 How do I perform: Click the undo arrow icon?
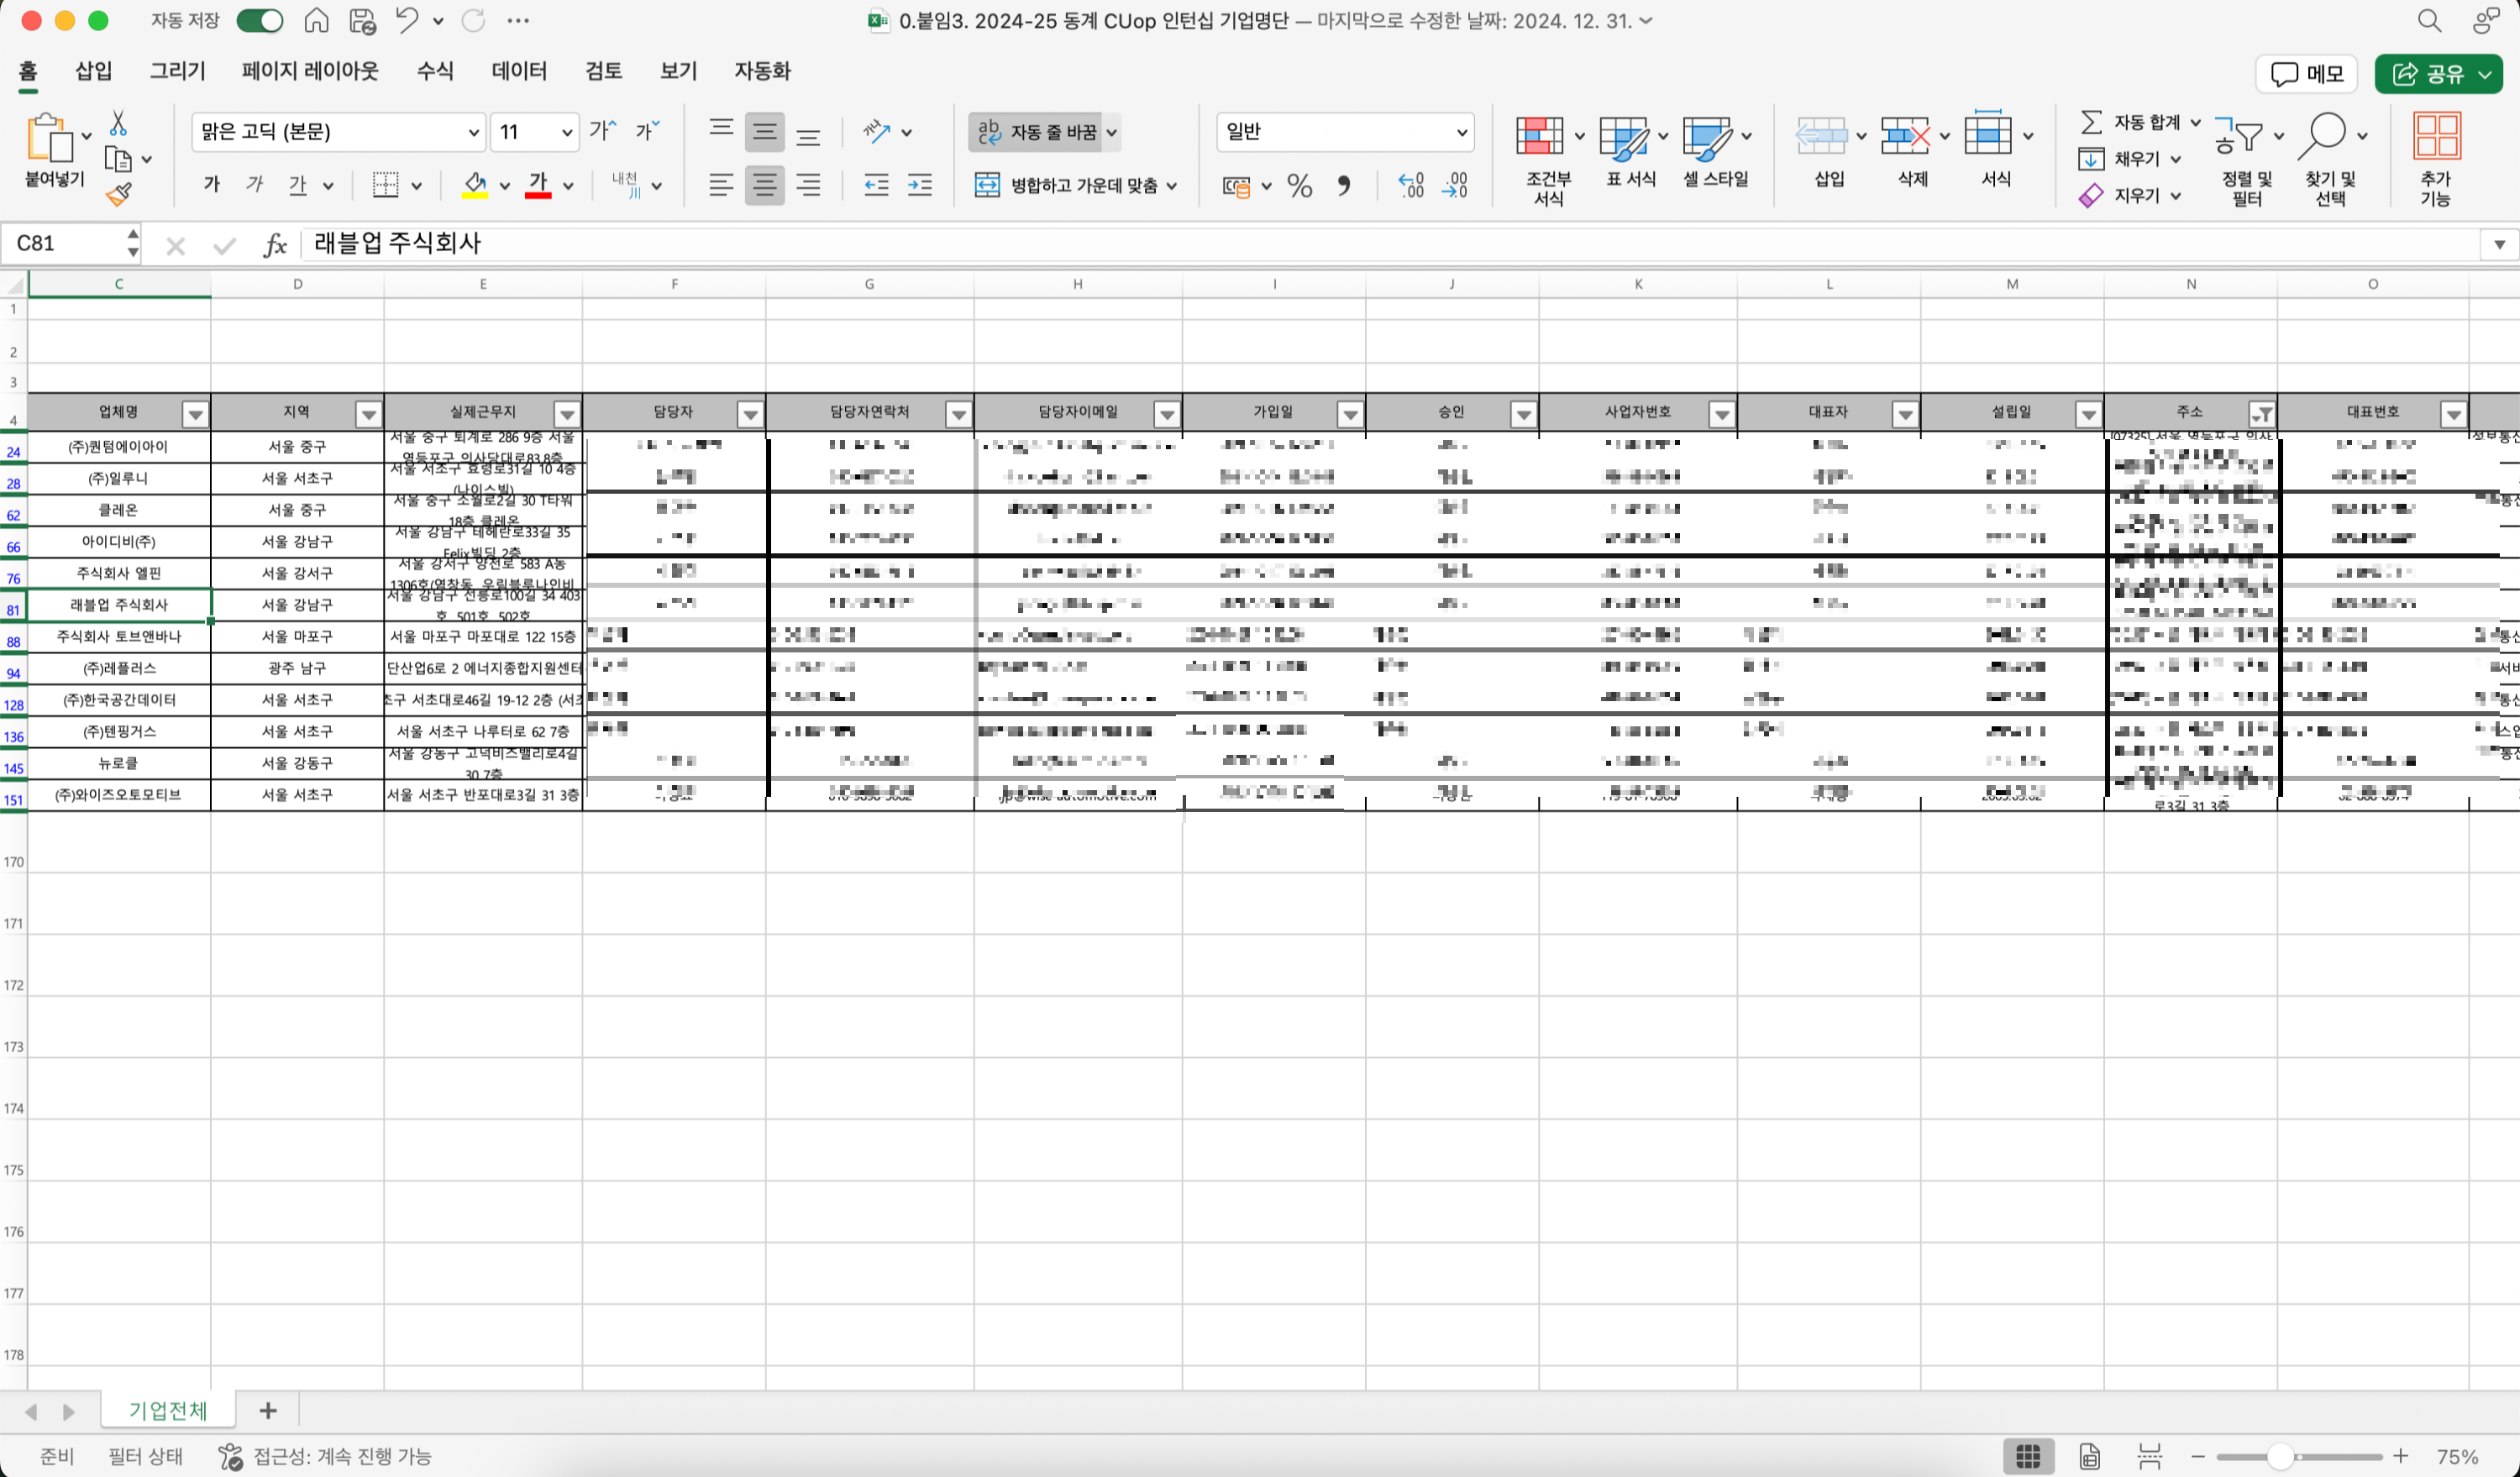(x=406, y=20)
